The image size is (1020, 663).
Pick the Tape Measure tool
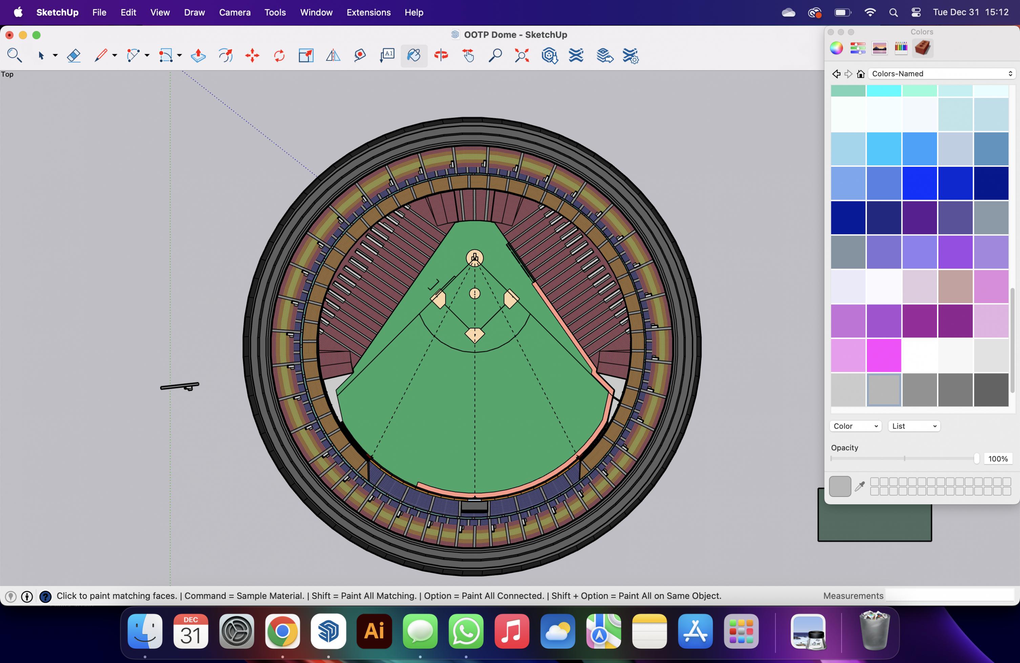[x=360, y=56]
